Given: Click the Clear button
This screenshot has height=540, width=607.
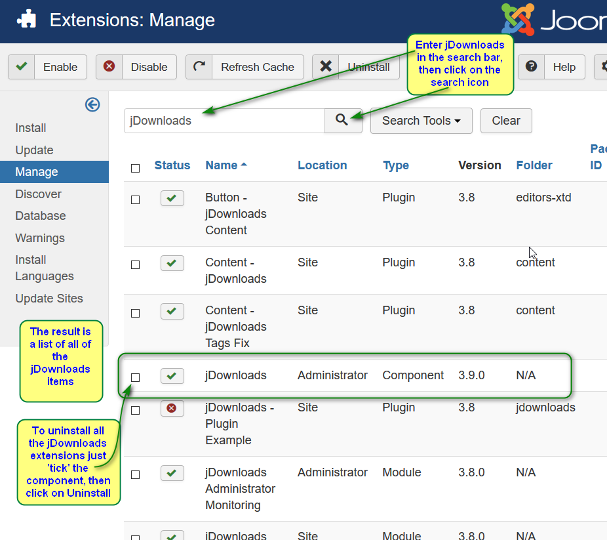Looking at the screenshot, I should point(506,121).
